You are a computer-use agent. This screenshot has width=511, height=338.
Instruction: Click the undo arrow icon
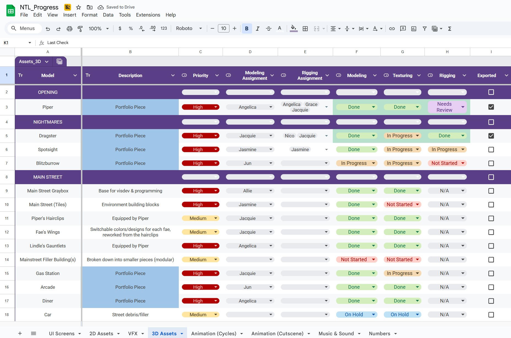[48, 29]
